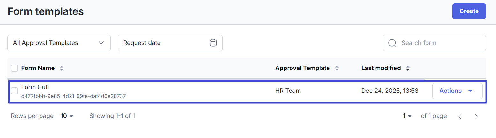Click the Form Name column header
The height and width of the screenshot is (138, 496).
[38, 68]
